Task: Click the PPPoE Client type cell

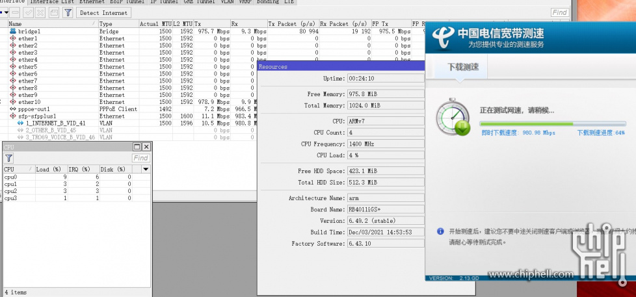Action: (x=118, y=109)
